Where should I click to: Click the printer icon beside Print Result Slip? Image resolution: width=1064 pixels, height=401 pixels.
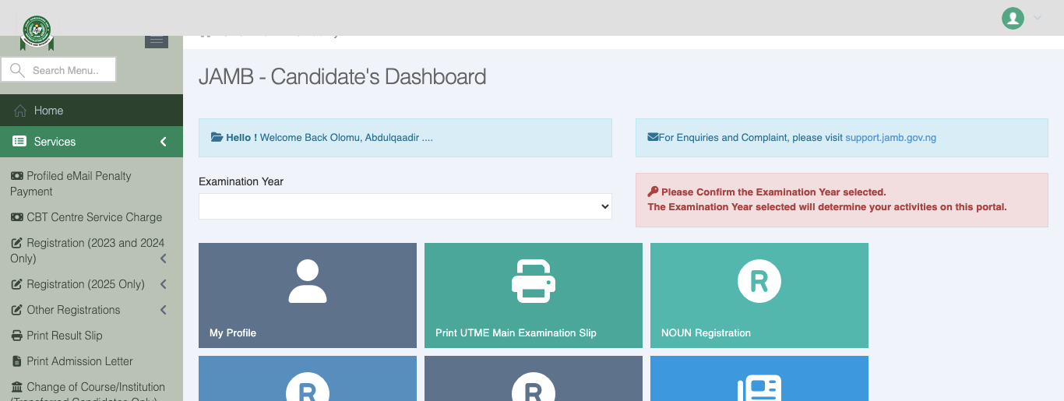(x=16, y=336)
